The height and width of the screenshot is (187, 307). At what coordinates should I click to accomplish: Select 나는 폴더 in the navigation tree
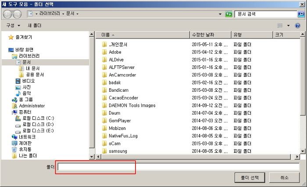pos(28,156)
